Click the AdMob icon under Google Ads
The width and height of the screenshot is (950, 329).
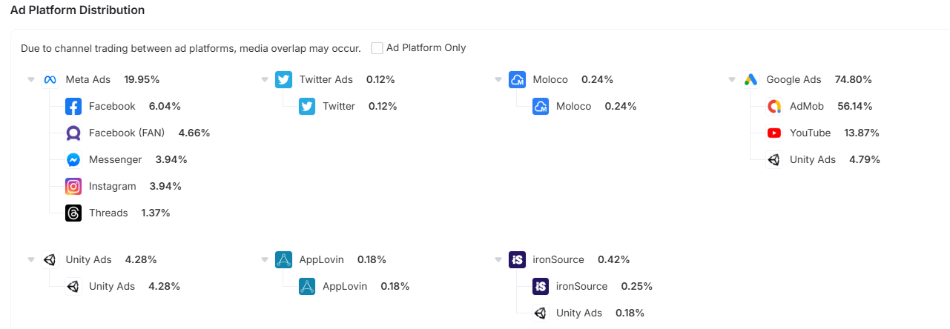[774, 106]
